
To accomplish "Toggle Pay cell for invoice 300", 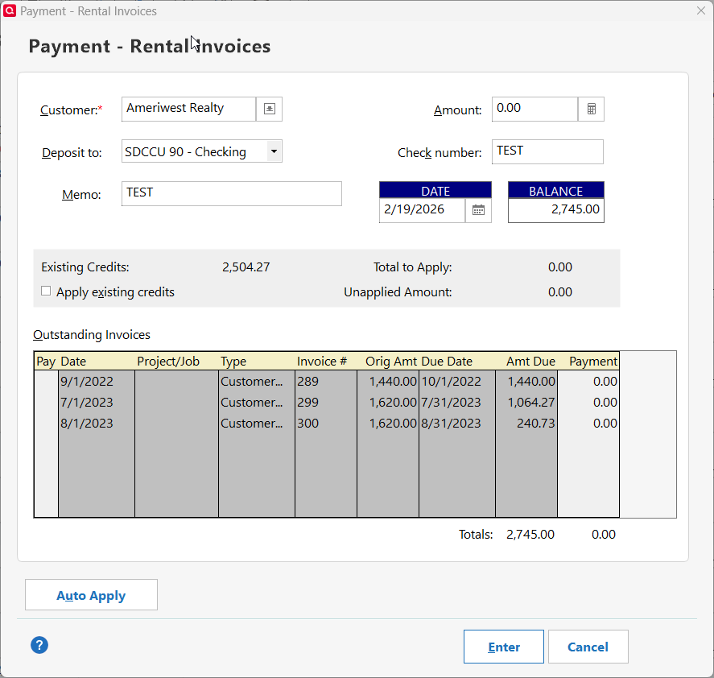I will point(46,424).
